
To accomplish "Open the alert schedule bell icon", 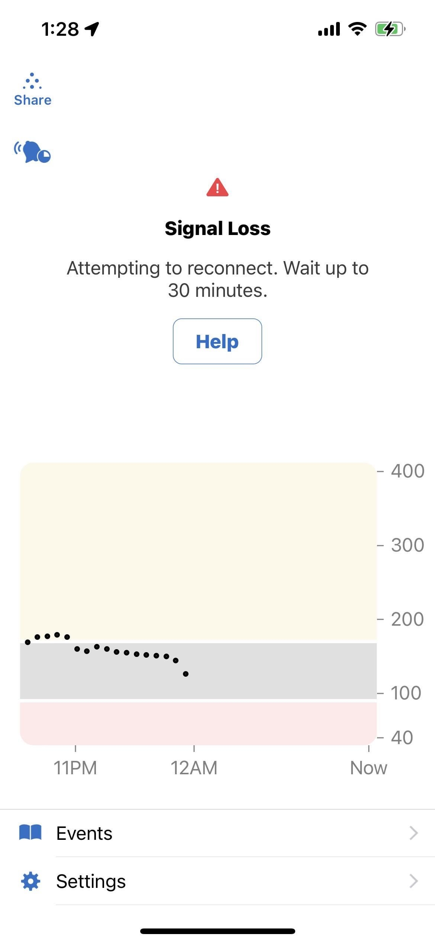I will [32, 152].
